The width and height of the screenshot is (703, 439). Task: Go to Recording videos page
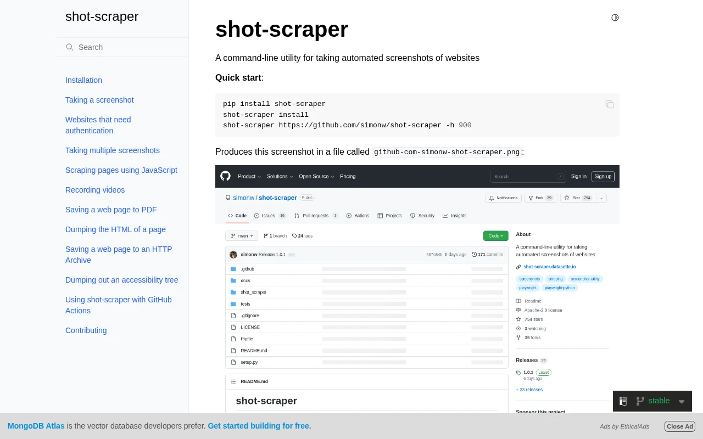coord(95,190)
